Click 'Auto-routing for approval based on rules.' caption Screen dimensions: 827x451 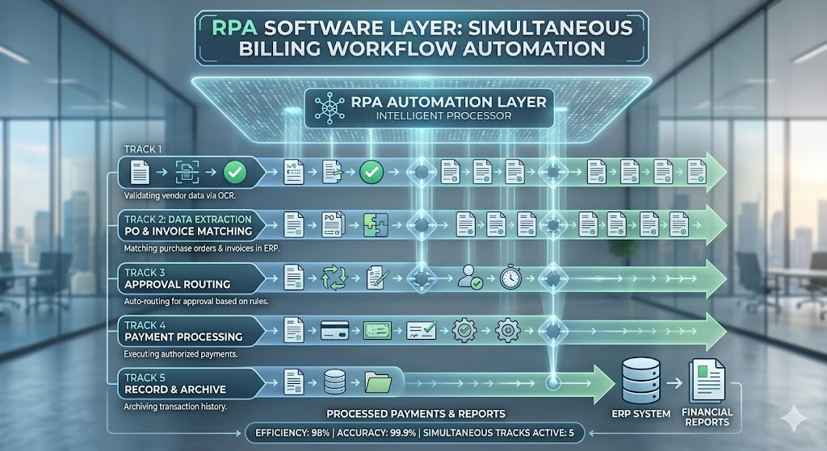[196, 302]
